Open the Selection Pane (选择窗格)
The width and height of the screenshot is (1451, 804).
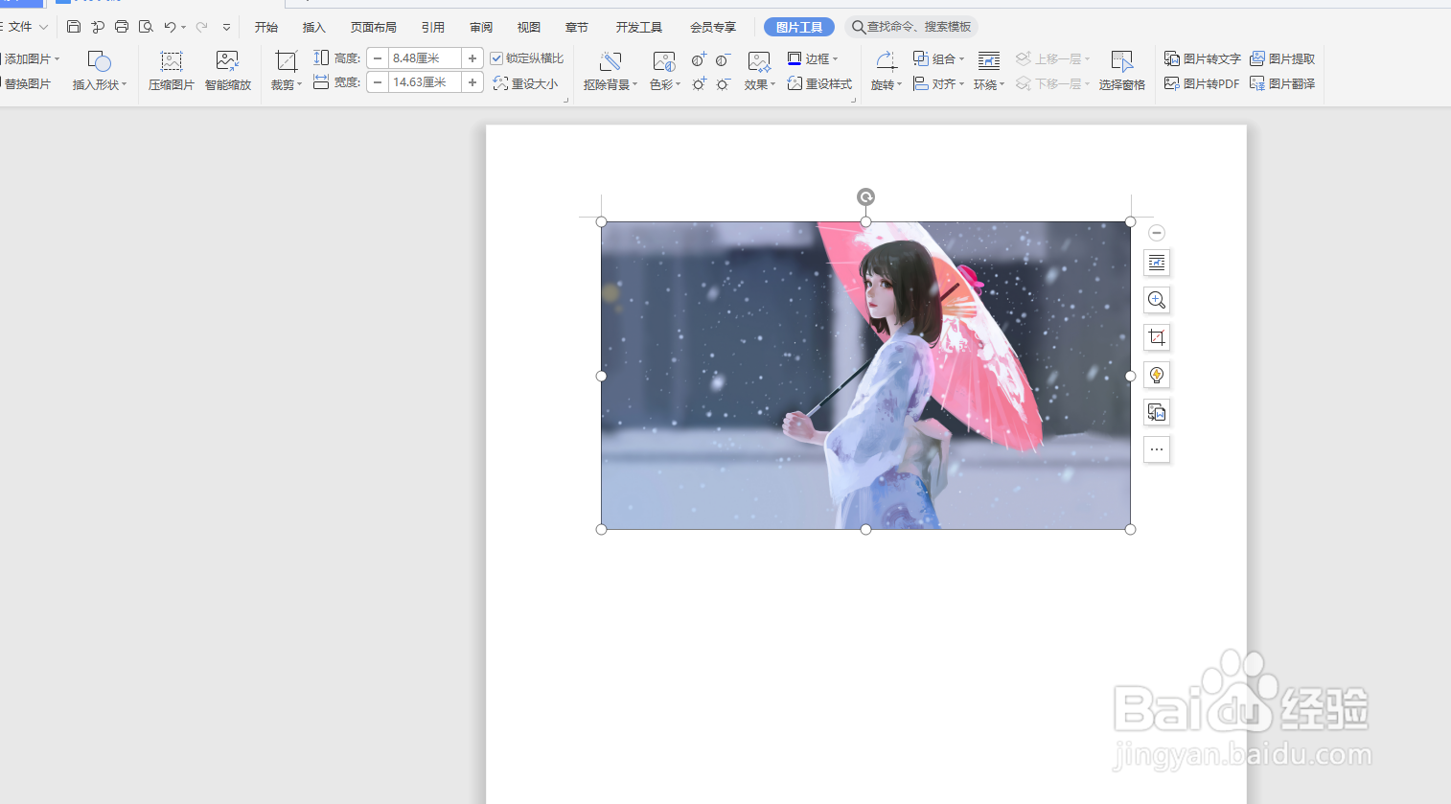tap(1122, 72)
